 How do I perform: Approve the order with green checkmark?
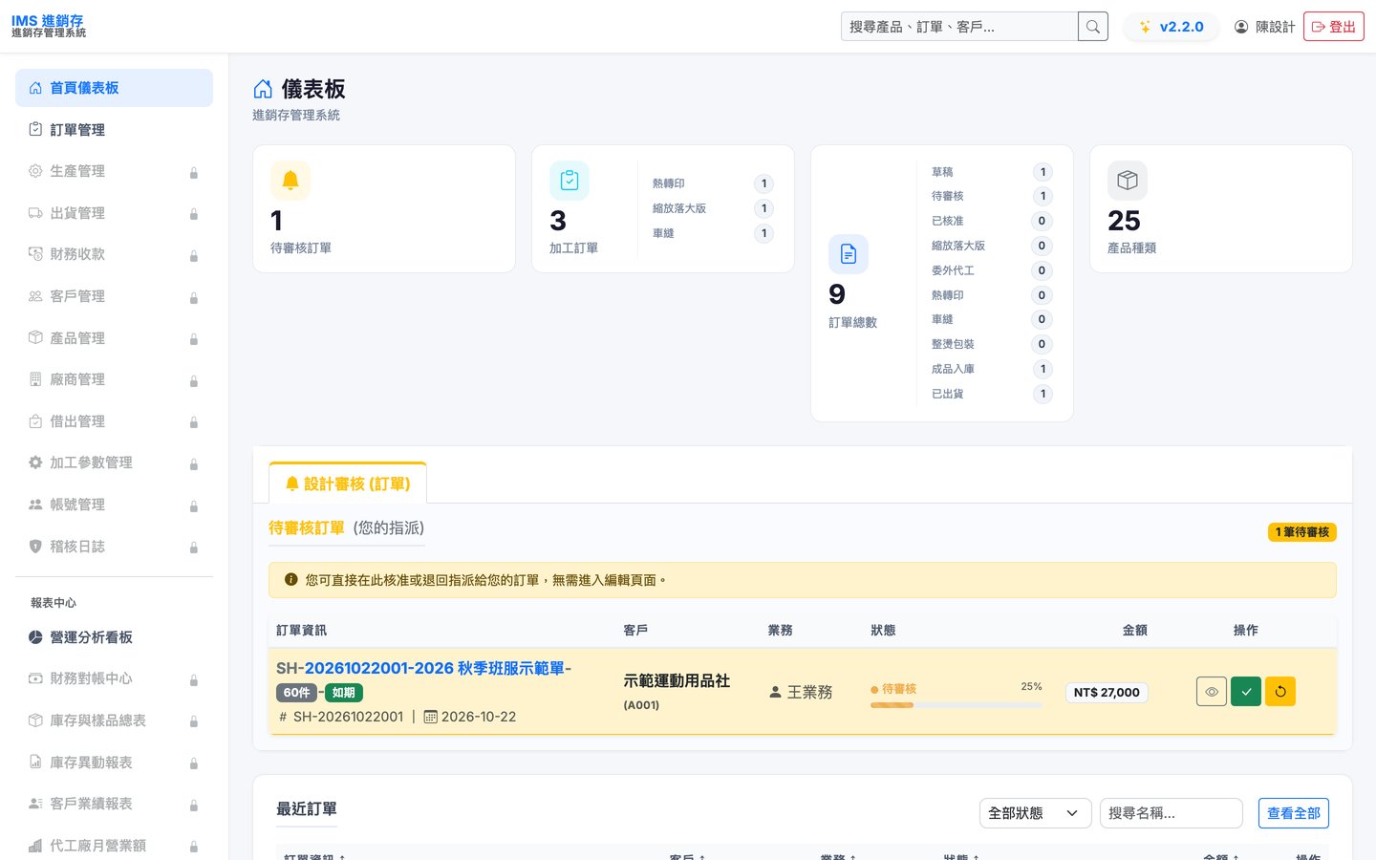[x=1246, y=692]
